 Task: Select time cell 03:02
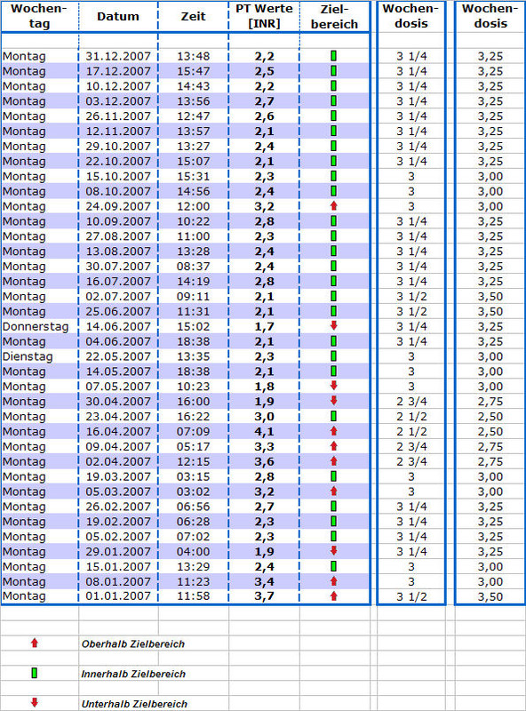point(193,491)
